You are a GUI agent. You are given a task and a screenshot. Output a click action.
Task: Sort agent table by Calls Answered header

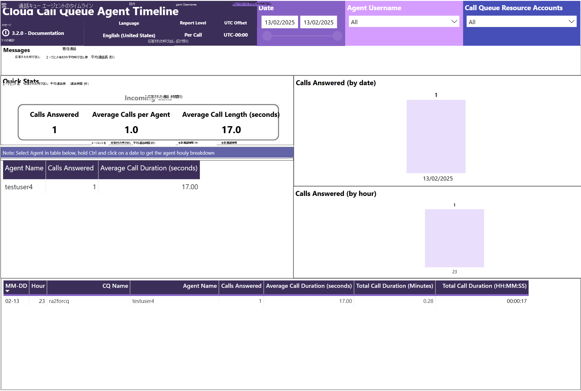coord(71,168)
